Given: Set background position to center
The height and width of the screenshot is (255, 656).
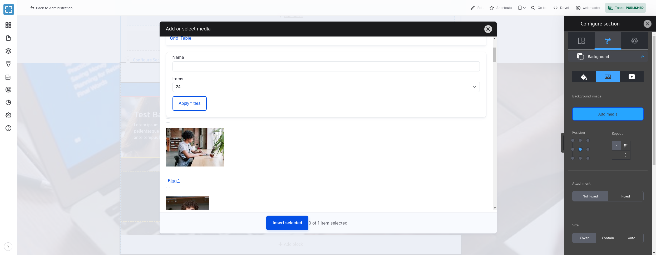Looking at the screenshot, I should [580, 149].
